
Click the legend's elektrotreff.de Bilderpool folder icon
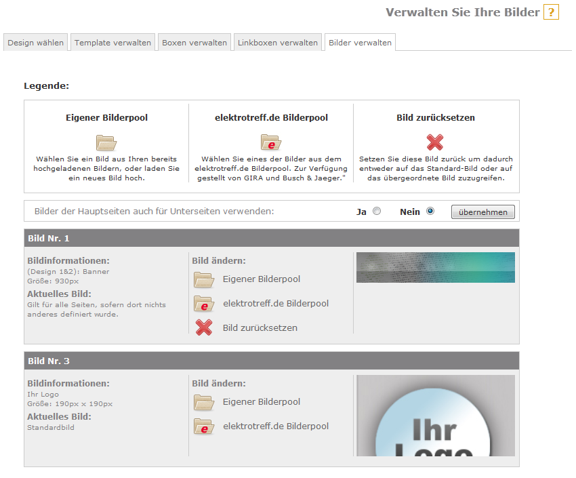click(x=271, y=142)
